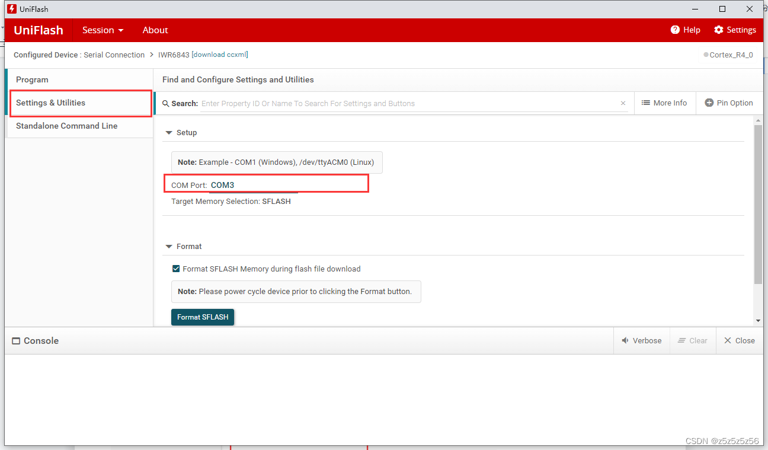Toggle Format SFLASH Memory during download checkbox
Screen dimensions: 768x450
point(176,269)
